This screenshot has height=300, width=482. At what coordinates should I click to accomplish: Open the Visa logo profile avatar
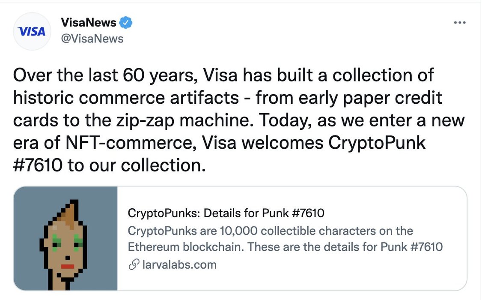[x=32, y=31]
